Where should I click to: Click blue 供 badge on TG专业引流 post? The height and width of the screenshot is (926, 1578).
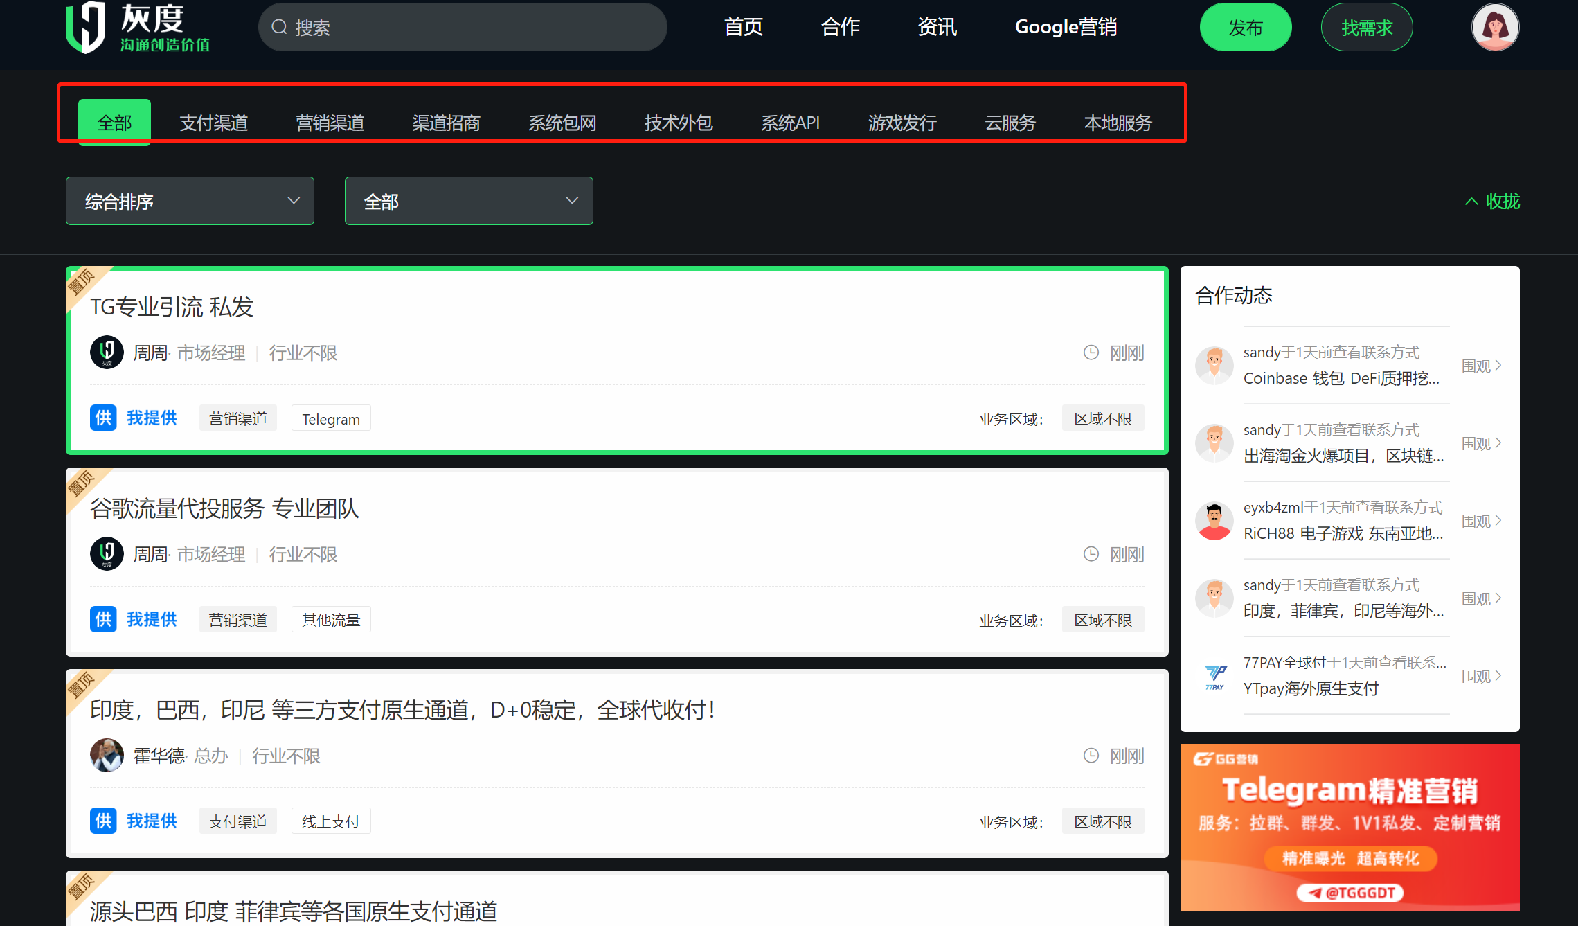point(103,418)
